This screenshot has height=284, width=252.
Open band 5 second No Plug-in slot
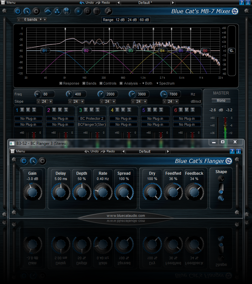[x=155, y=125]
